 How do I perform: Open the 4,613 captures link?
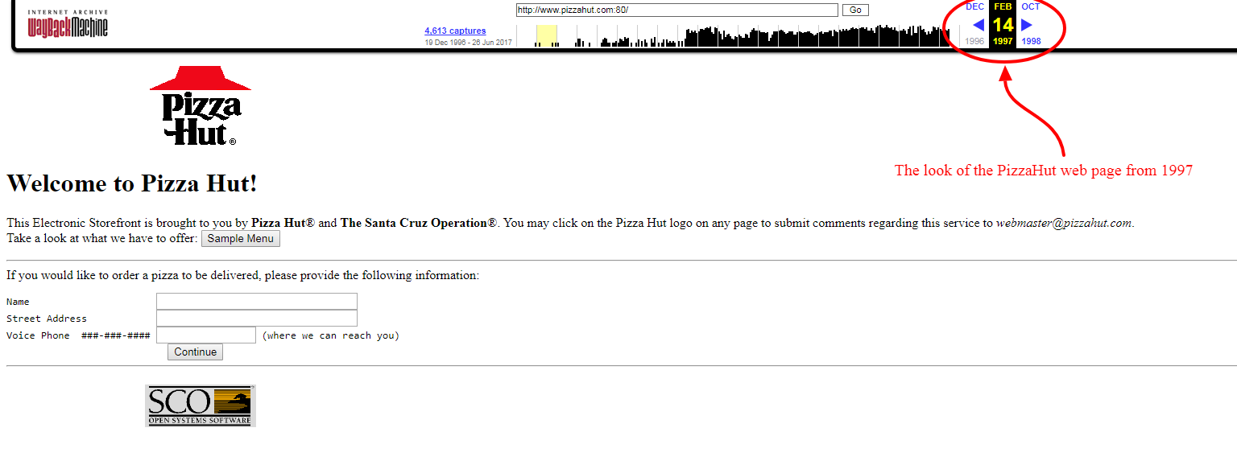[x=455, y=31]
